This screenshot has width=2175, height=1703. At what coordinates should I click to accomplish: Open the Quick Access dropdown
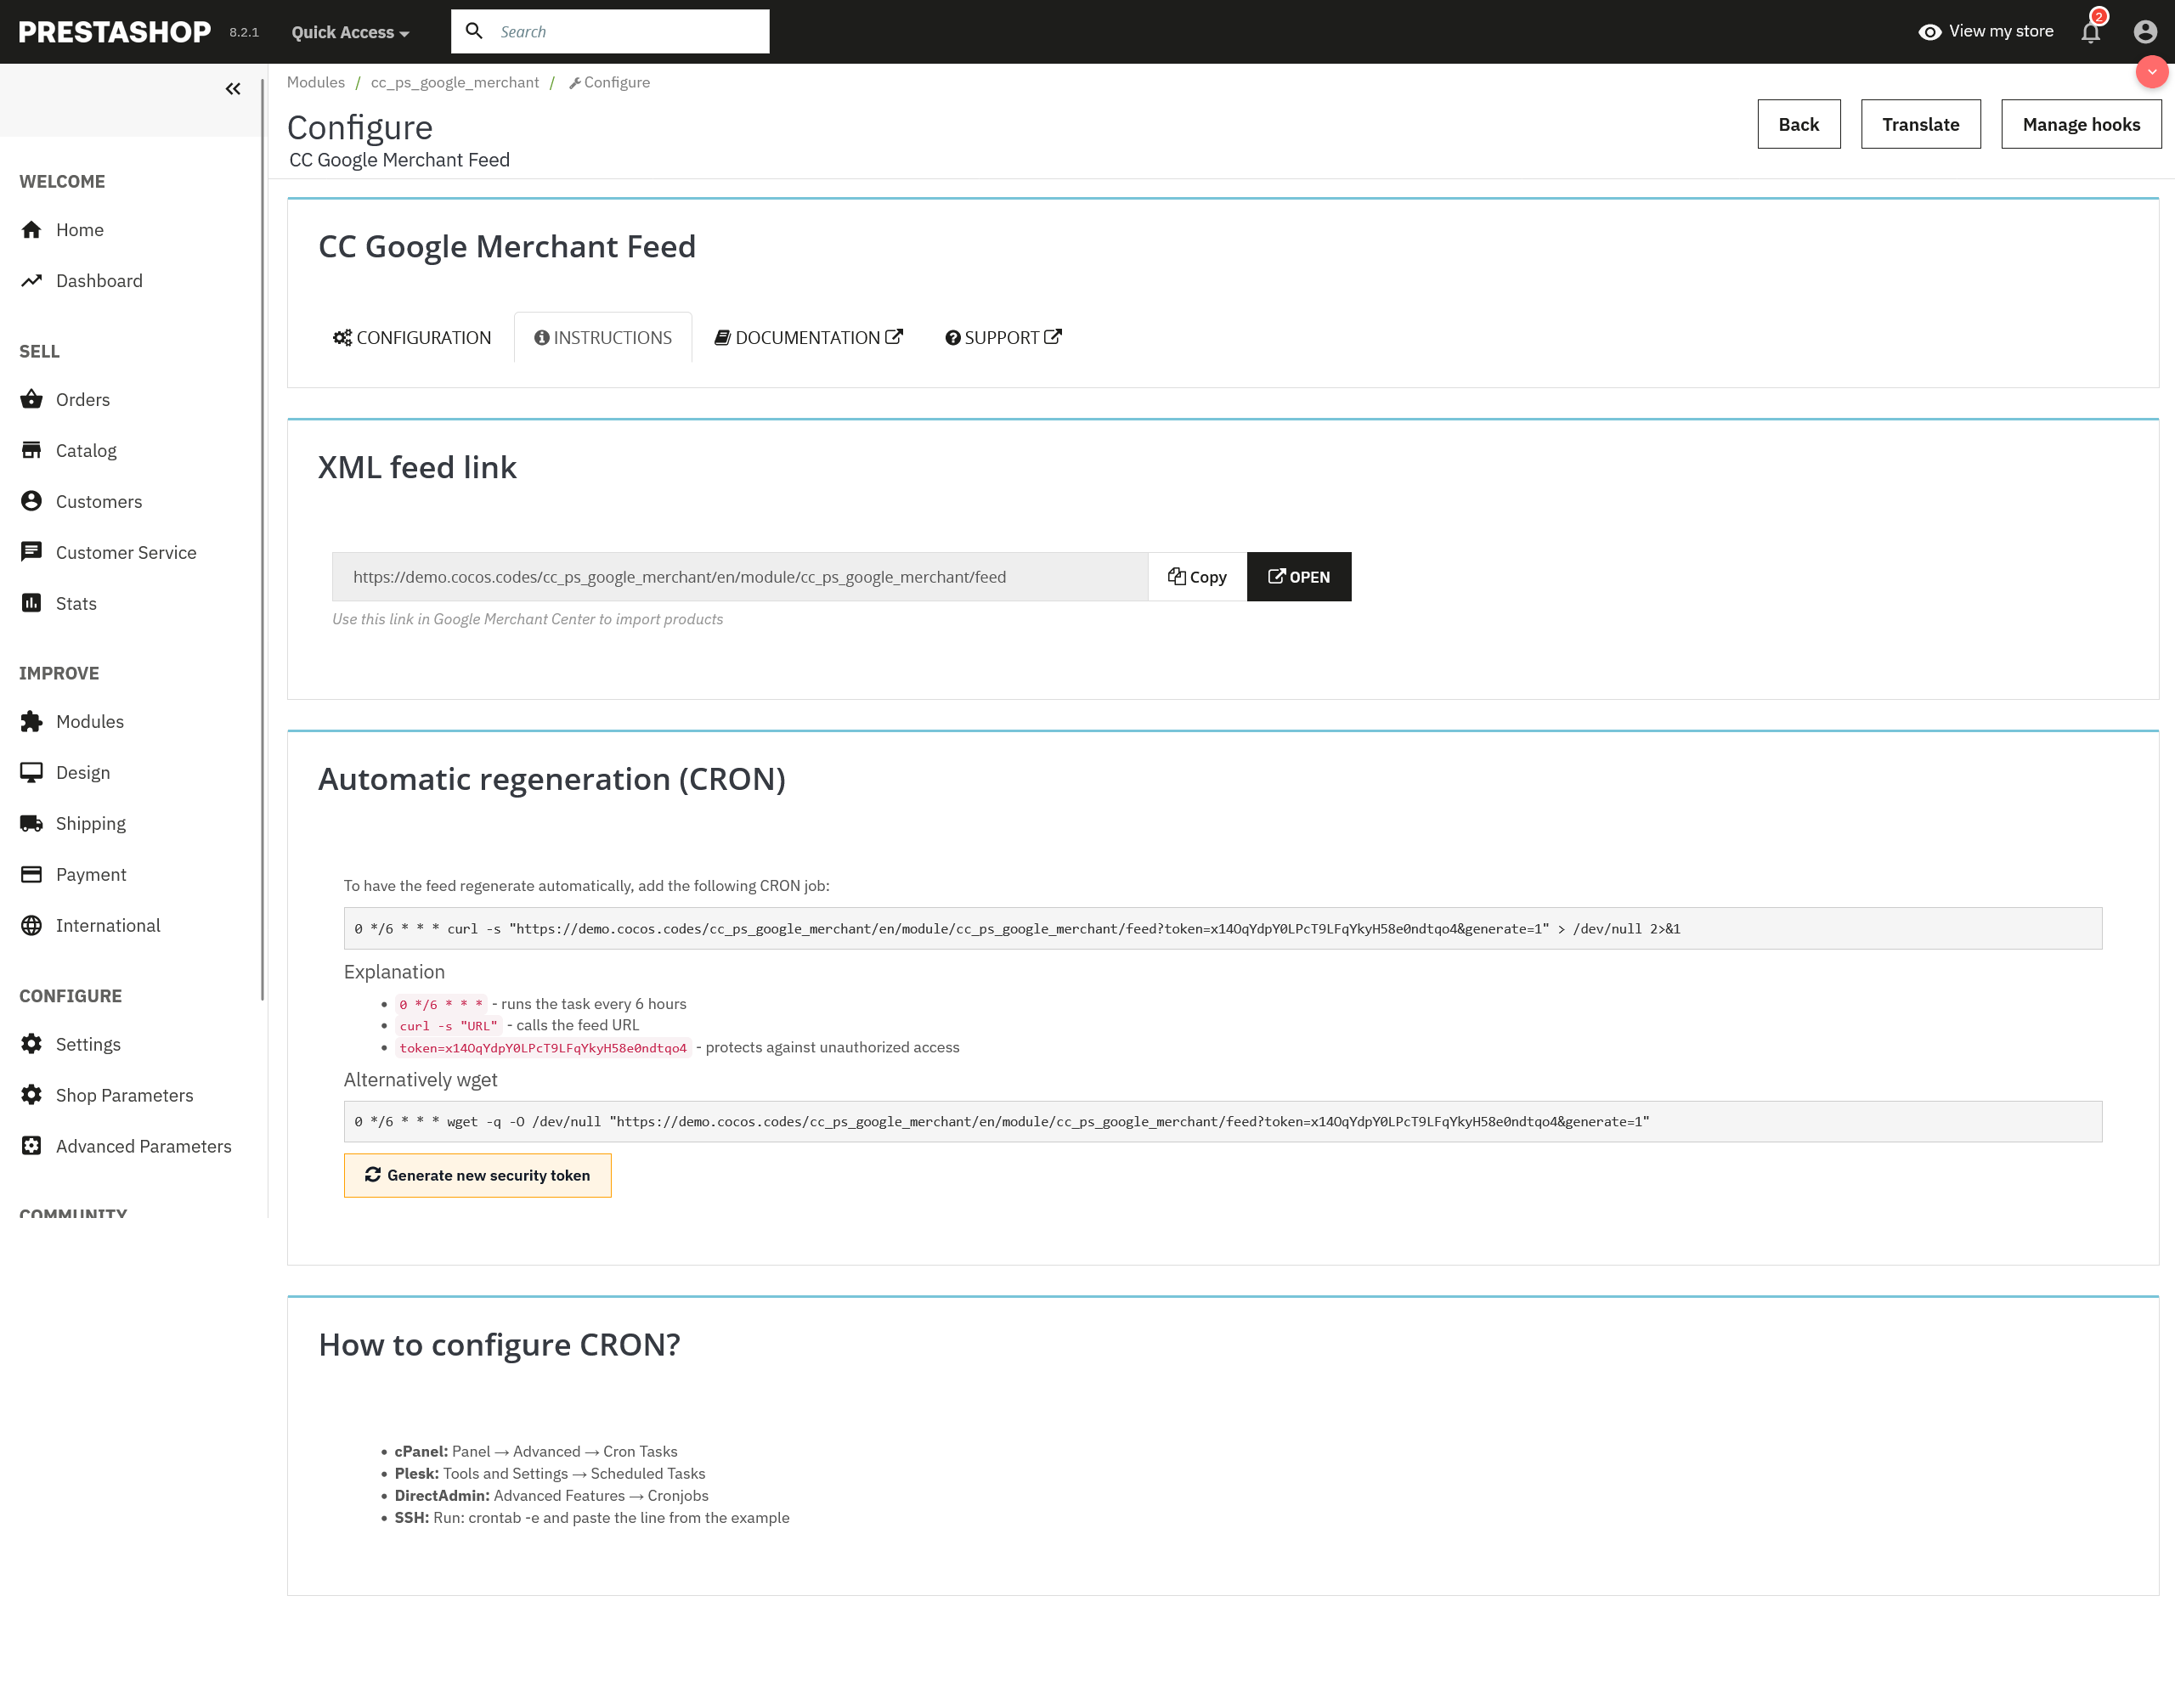[350, 32]
